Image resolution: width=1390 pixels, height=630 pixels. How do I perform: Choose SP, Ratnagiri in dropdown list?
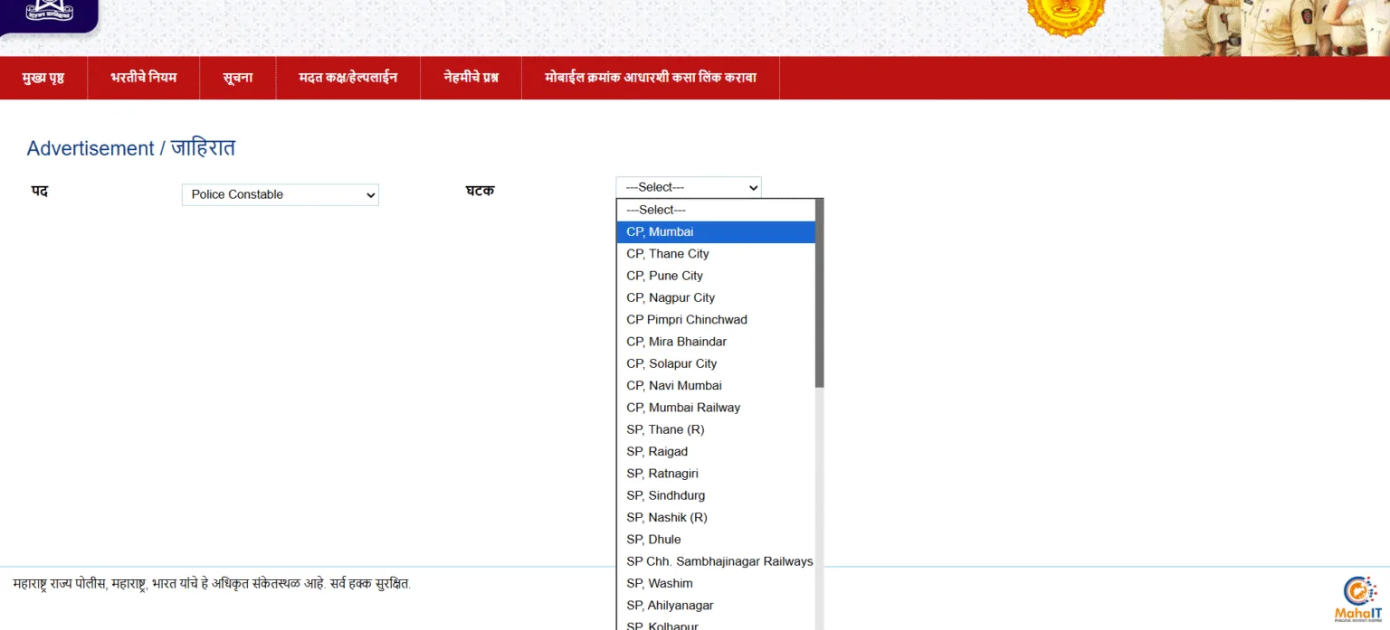(715, 474)
